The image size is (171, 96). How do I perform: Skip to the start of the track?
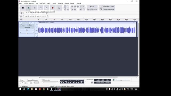41,8
